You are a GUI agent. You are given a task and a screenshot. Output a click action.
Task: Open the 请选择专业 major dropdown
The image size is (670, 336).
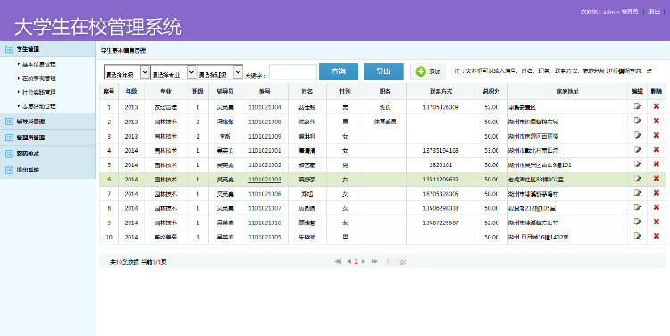tap(173, 72)
